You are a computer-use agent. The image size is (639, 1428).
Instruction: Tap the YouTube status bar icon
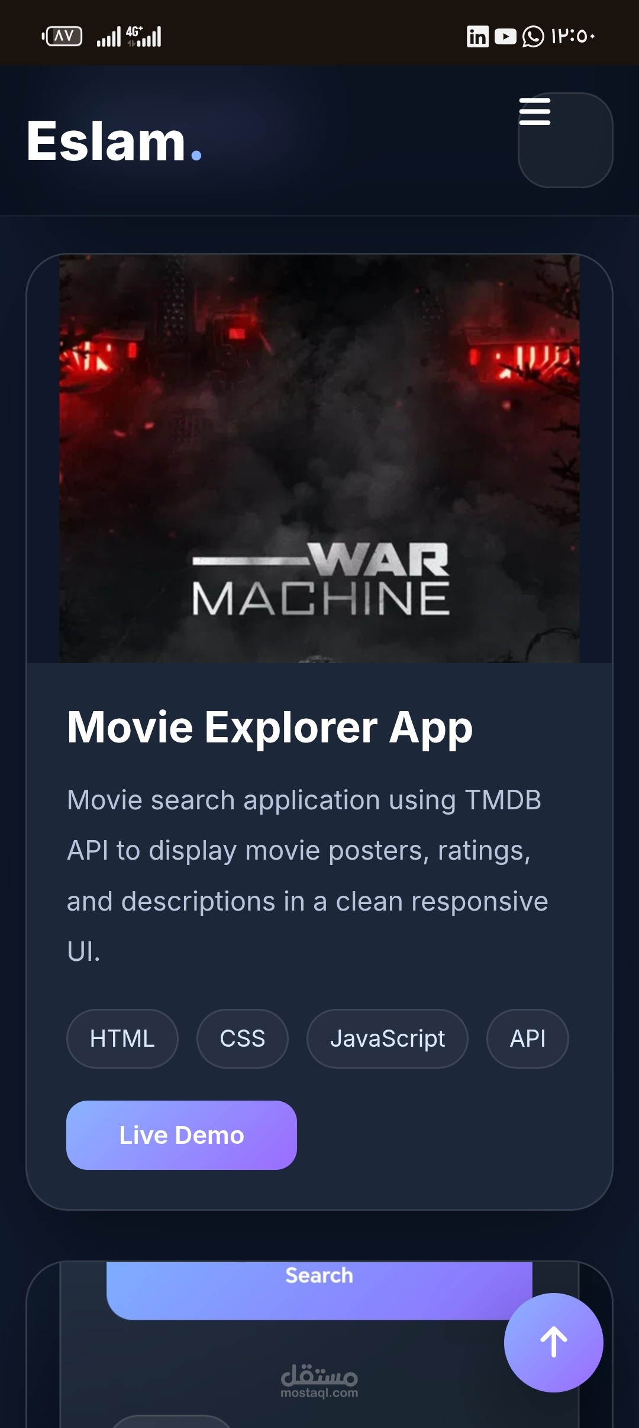click(505, 37)
